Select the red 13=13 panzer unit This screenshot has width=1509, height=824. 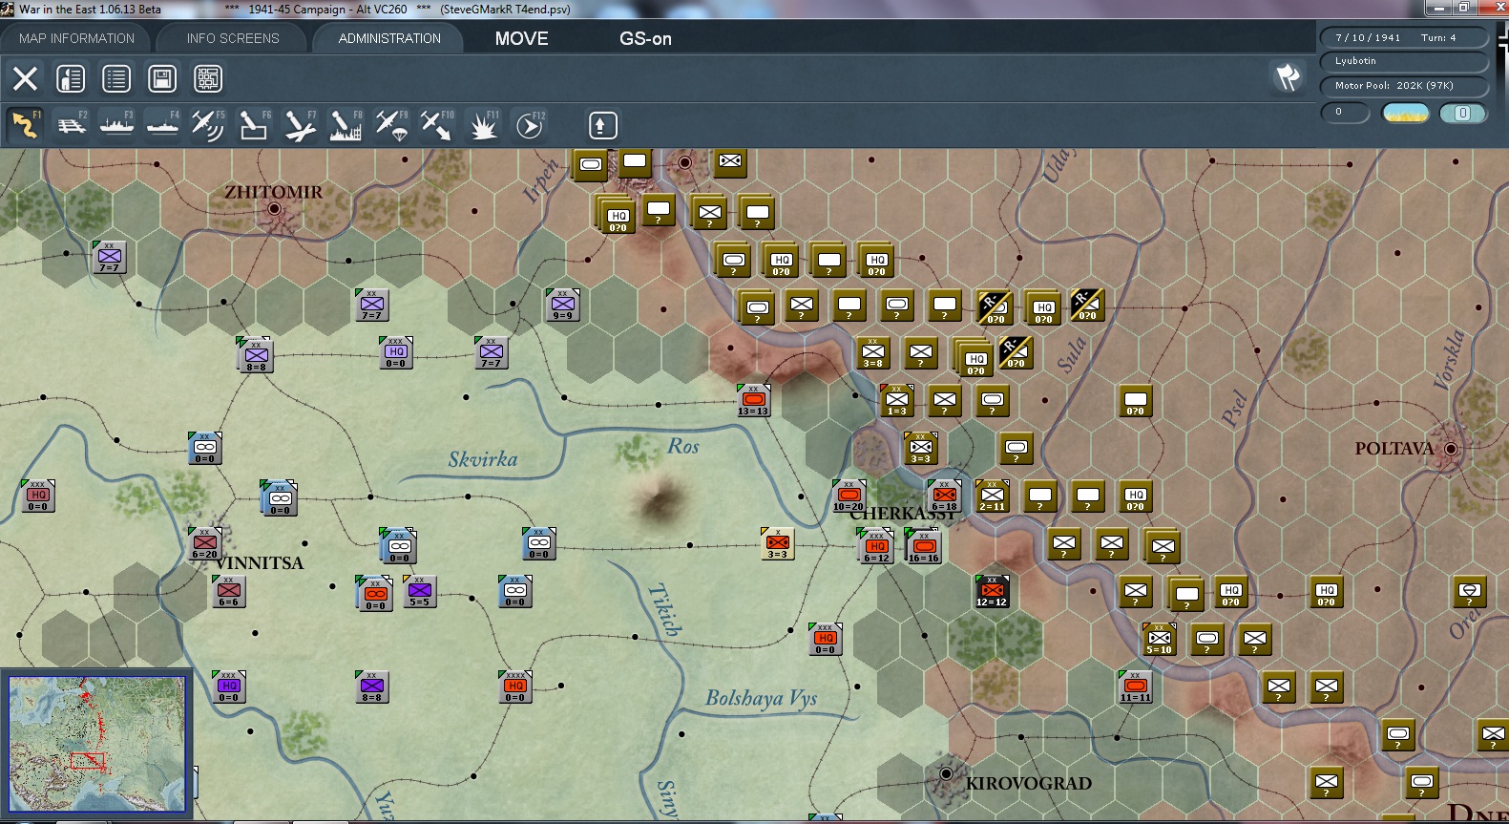point(753,401)
